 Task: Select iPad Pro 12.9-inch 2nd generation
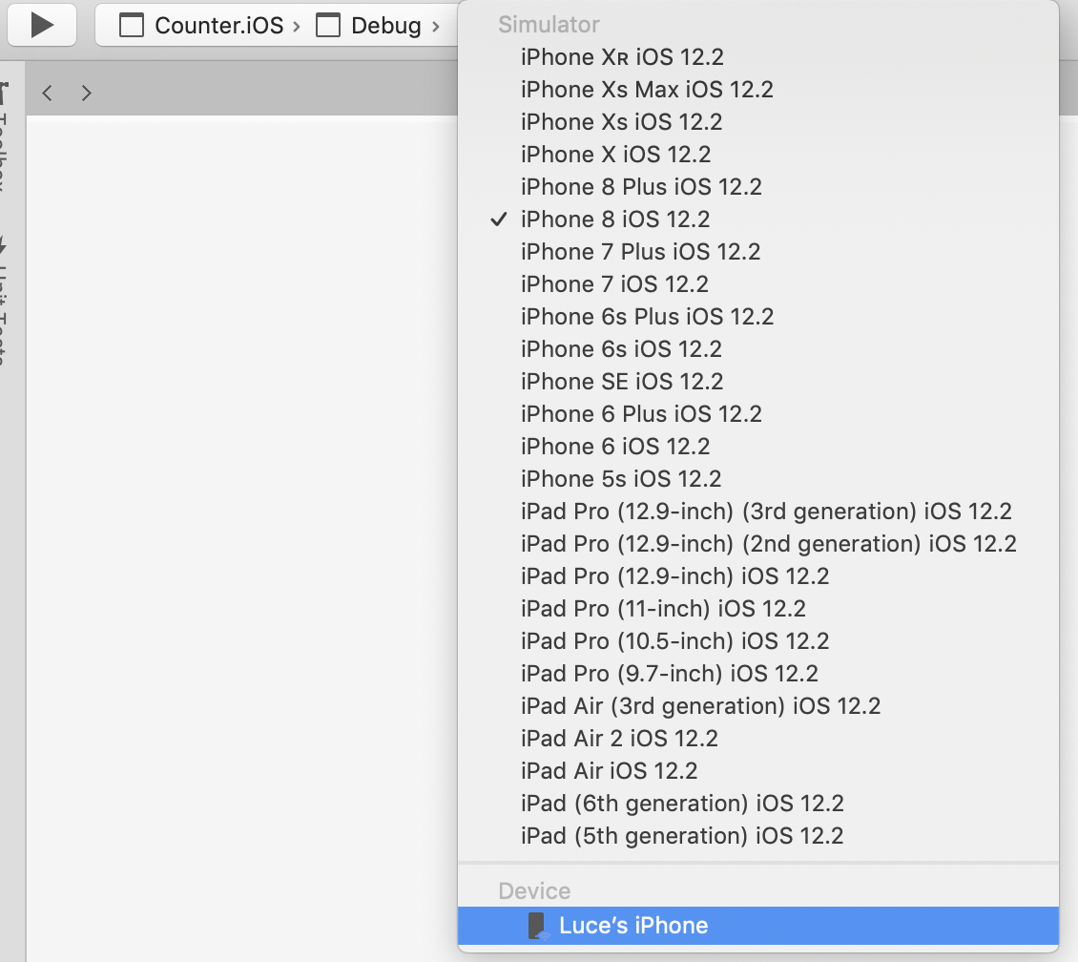[758, 544]
